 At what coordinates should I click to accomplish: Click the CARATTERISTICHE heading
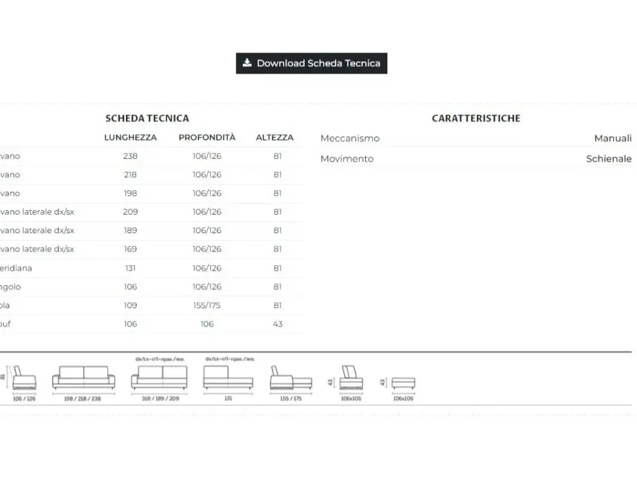(x=476, y=118)
